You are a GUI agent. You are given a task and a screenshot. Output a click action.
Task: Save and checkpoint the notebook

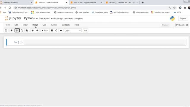pyautogui.click(x=6, y=30)
